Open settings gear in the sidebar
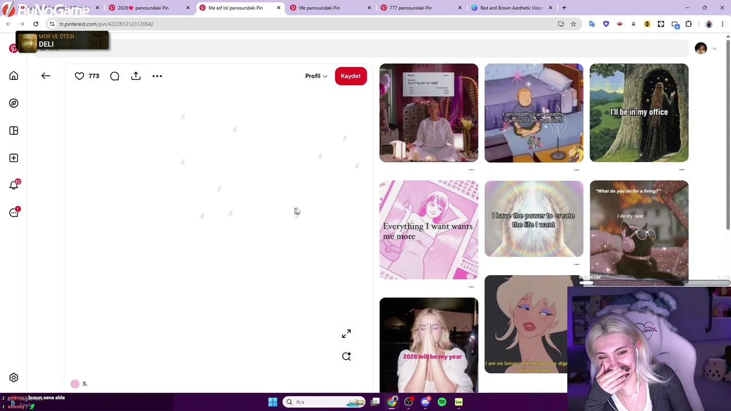 [14, 377]
